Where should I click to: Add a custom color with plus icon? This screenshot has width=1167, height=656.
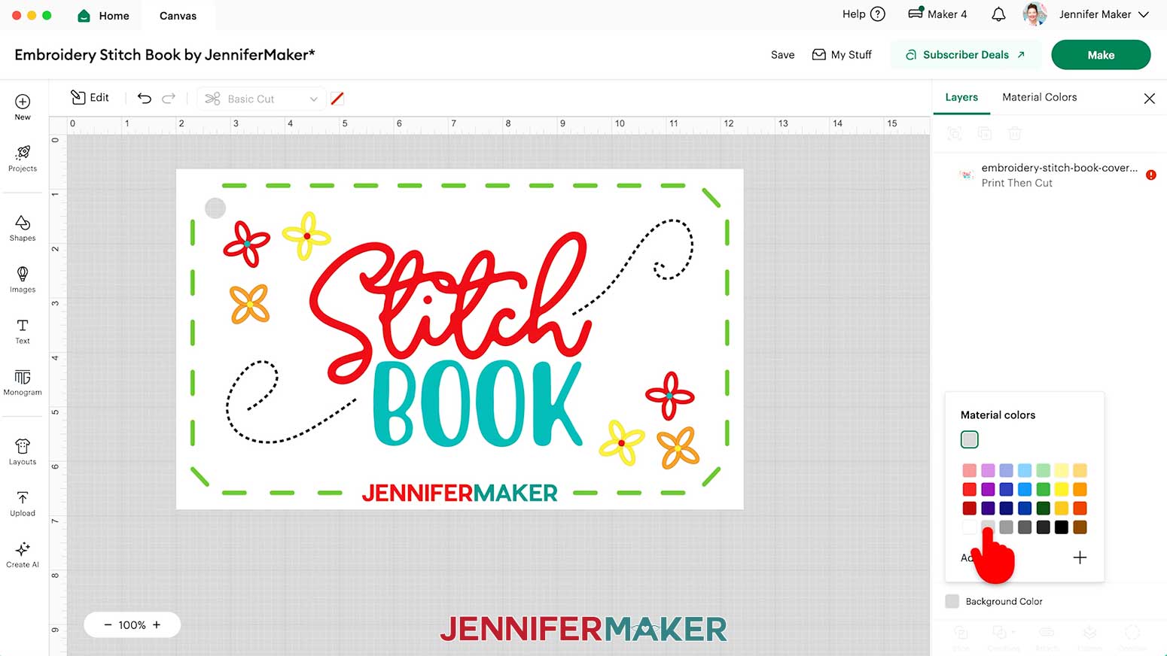point(1080,557)
